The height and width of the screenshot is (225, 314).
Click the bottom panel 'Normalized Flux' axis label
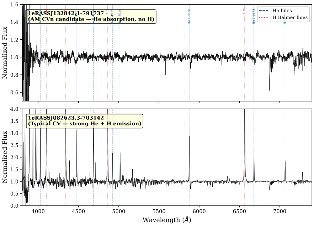coord(5,157)
